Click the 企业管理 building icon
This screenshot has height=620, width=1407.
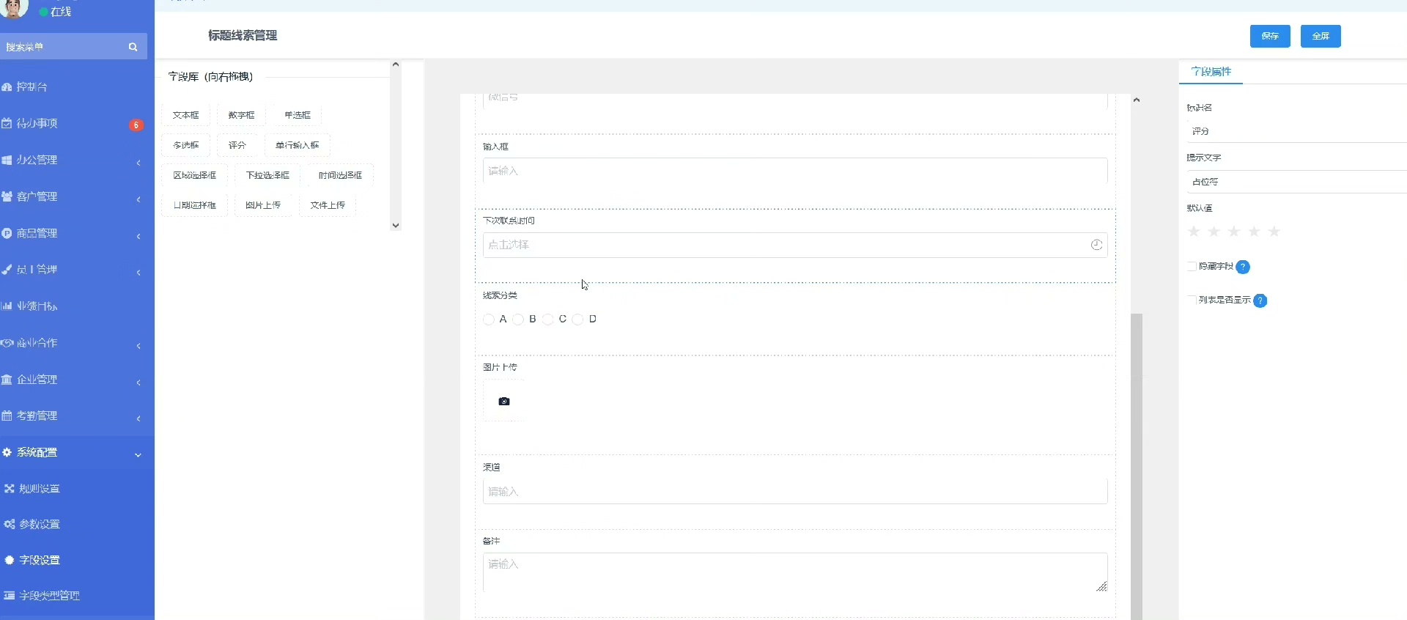tap(7, 379)
